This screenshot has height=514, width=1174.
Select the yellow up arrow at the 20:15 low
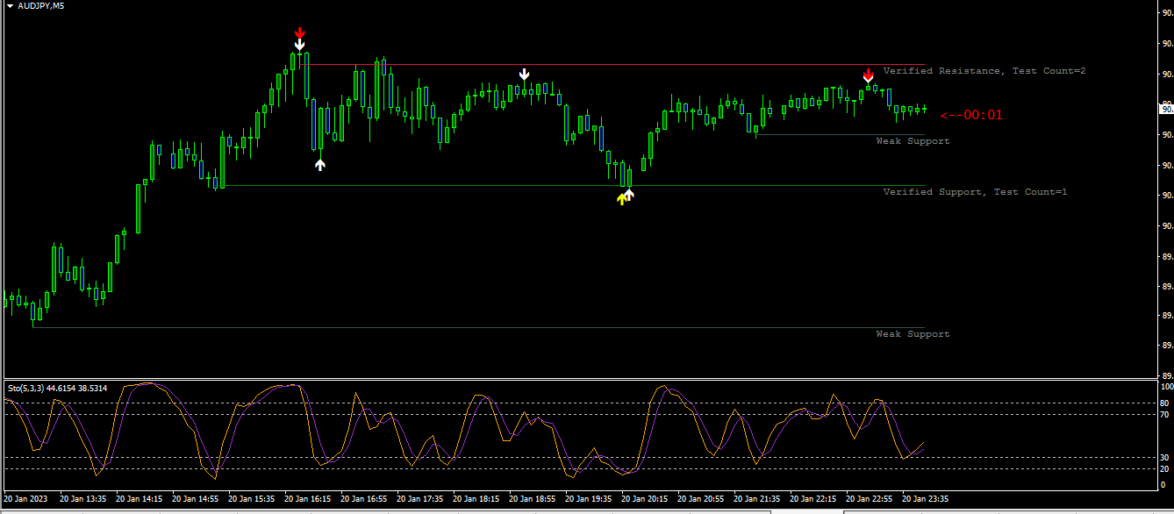click(x=621, y=198)
